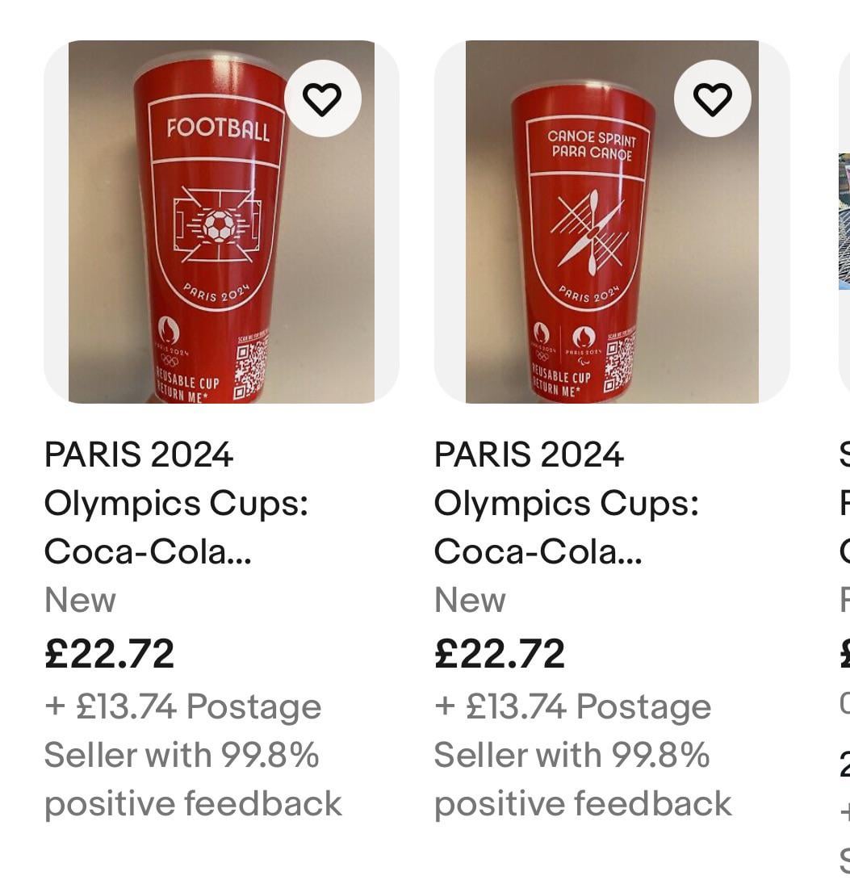Screen dimensions: 850x884
Task: View seller feedback for Canoe cup listing
Action: tap(582, 779)
